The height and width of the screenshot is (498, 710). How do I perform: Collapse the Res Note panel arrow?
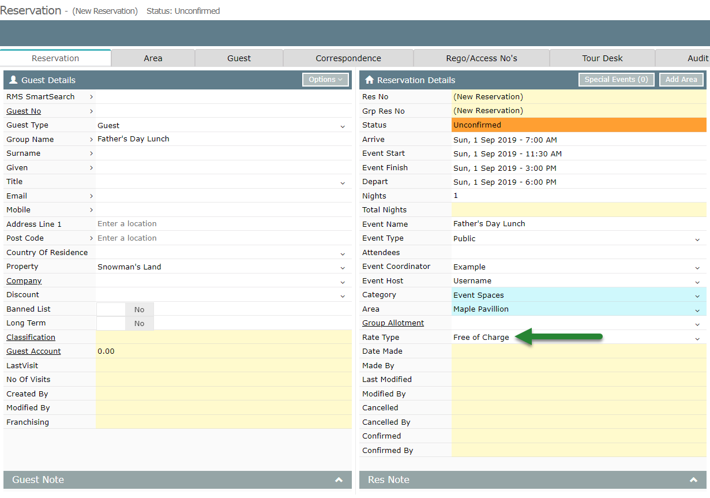[694, 480]
